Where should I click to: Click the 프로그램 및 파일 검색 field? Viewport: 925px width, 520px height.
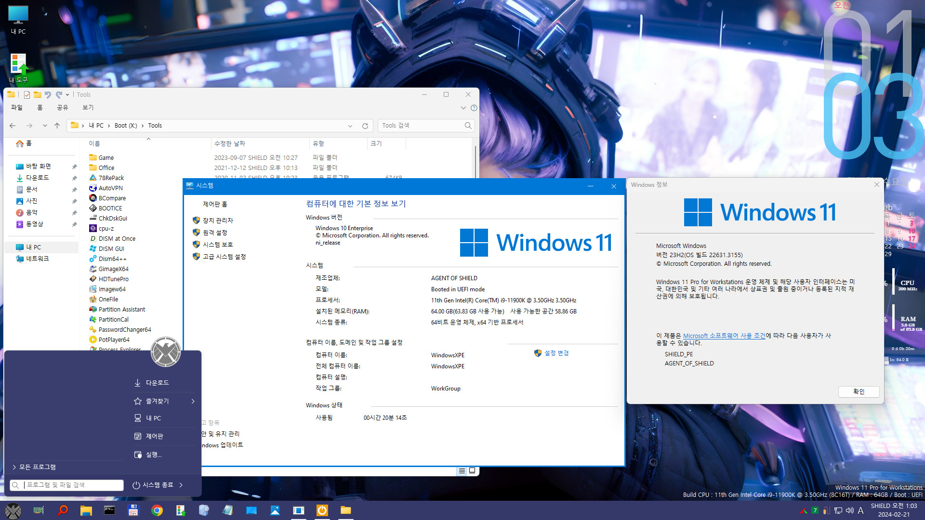(x=66, y=485)
